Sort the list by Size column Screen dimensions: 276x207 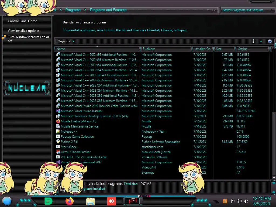point(224,49)
